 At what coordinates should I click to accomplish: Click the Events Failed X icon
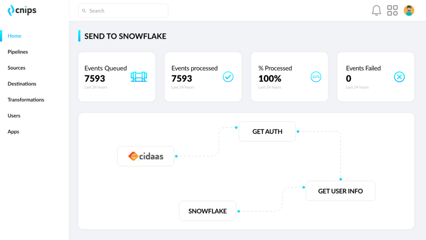(399, 77)
